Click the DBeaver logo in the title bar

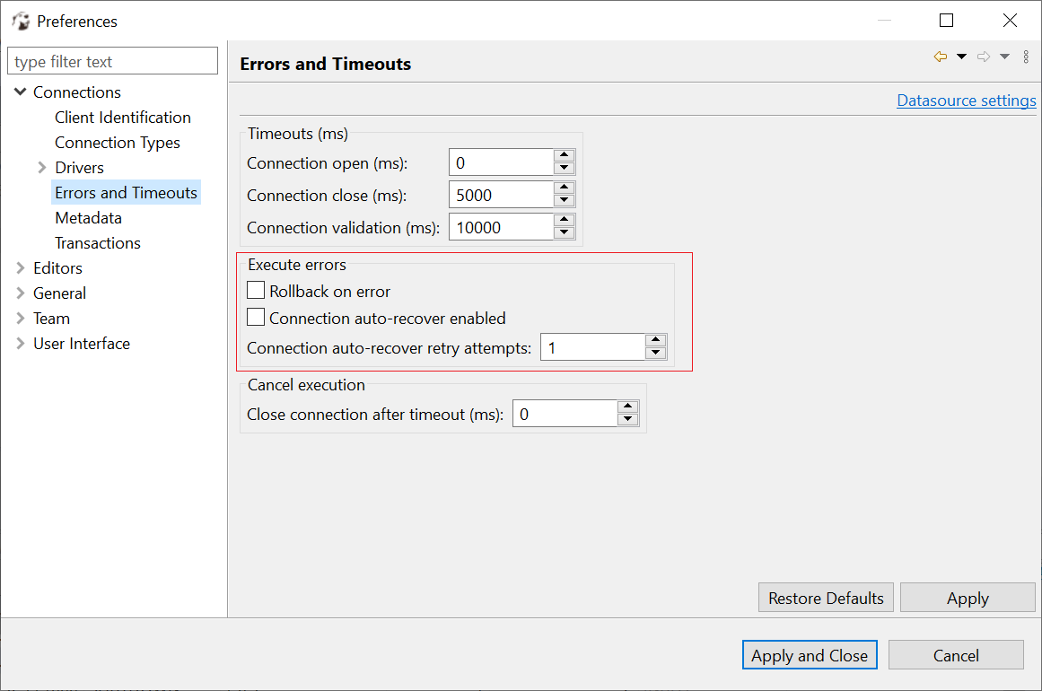pyautogui.click(x=20, y=20)
